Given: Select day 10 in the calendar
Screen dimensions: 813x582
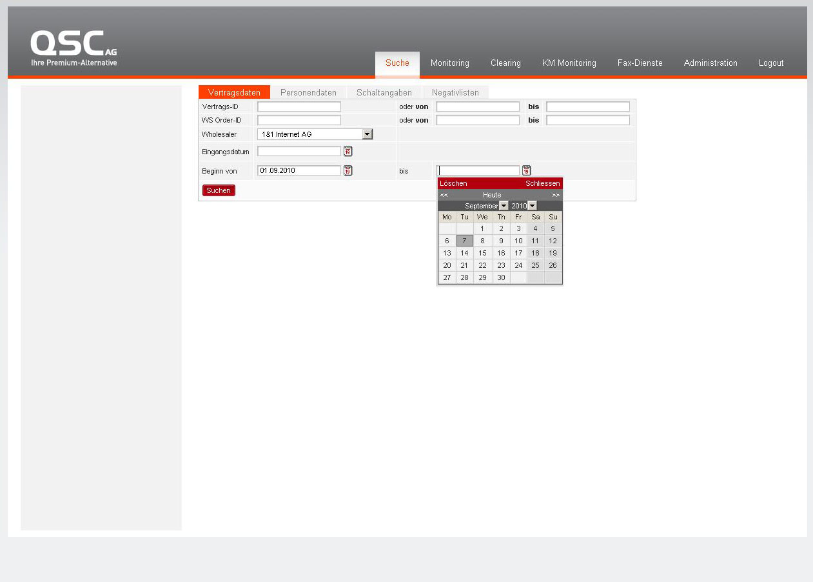Looking at the screenshot, I should coord(518,241).
